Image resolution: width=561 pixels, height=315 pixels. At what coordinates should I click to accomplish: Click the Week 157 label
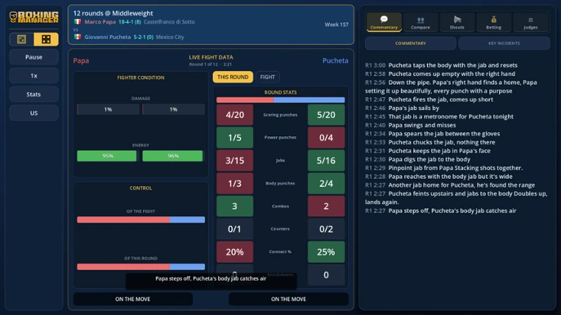coord(336,25)
